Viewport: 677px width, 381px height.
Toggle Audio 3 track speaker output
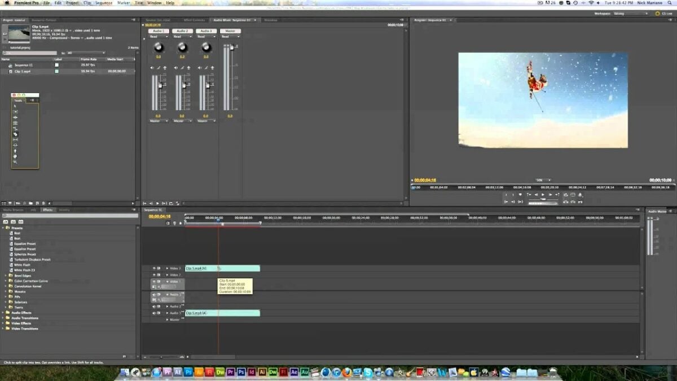click(x=153, y=313)
